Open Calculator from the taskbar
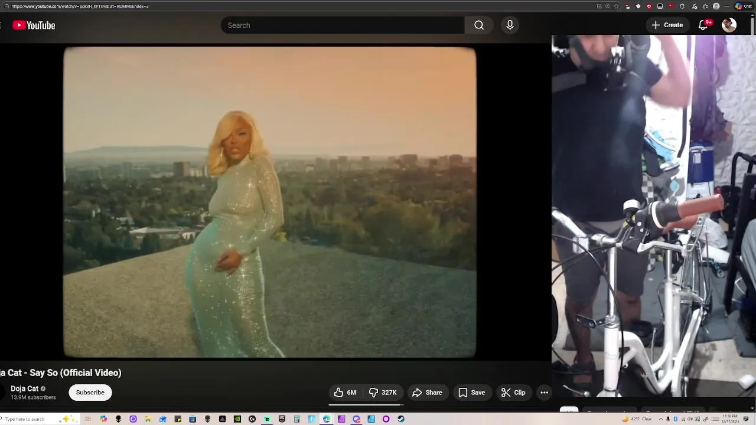Screen dimensions: 756x425 296,419
